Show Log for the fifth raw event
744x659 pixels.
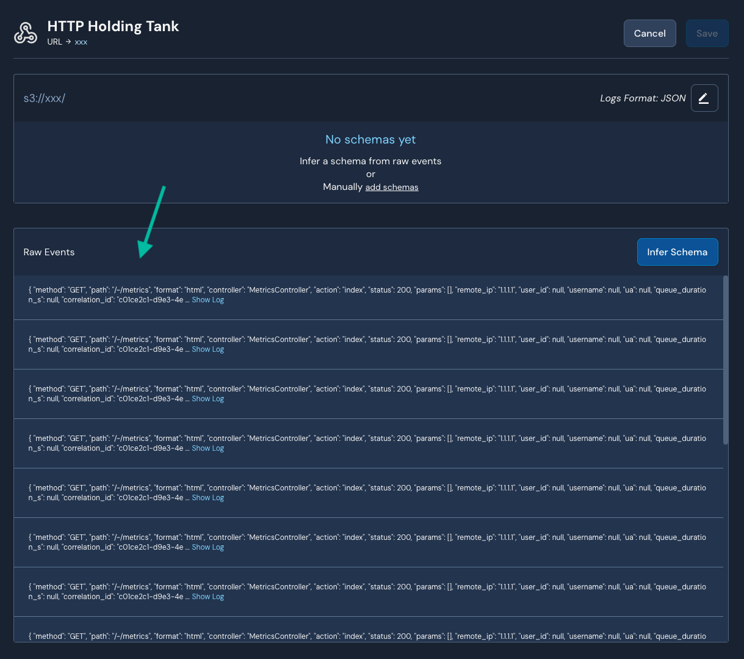click(x=208, y=497)
